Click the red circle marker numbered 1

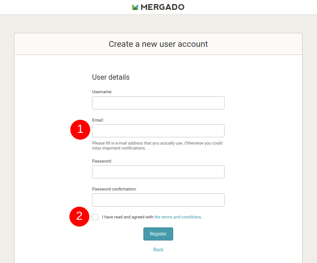point(80,129)
